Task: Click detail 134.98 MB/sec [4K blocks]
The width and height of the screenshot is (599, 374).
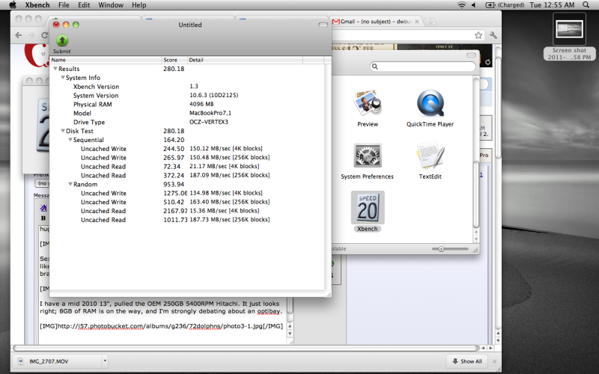Action: click(x=226, y=193)
